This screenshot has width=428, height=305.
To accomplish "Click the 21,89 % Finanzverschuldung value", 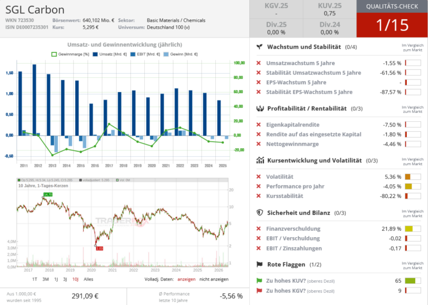I will pyautogui.click(x=392, y=229).
